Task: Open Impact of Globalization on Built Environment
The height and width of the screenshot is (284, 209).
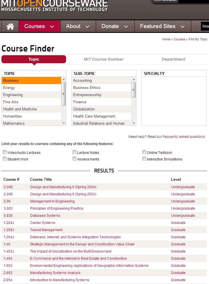Action: pos(71,251)
